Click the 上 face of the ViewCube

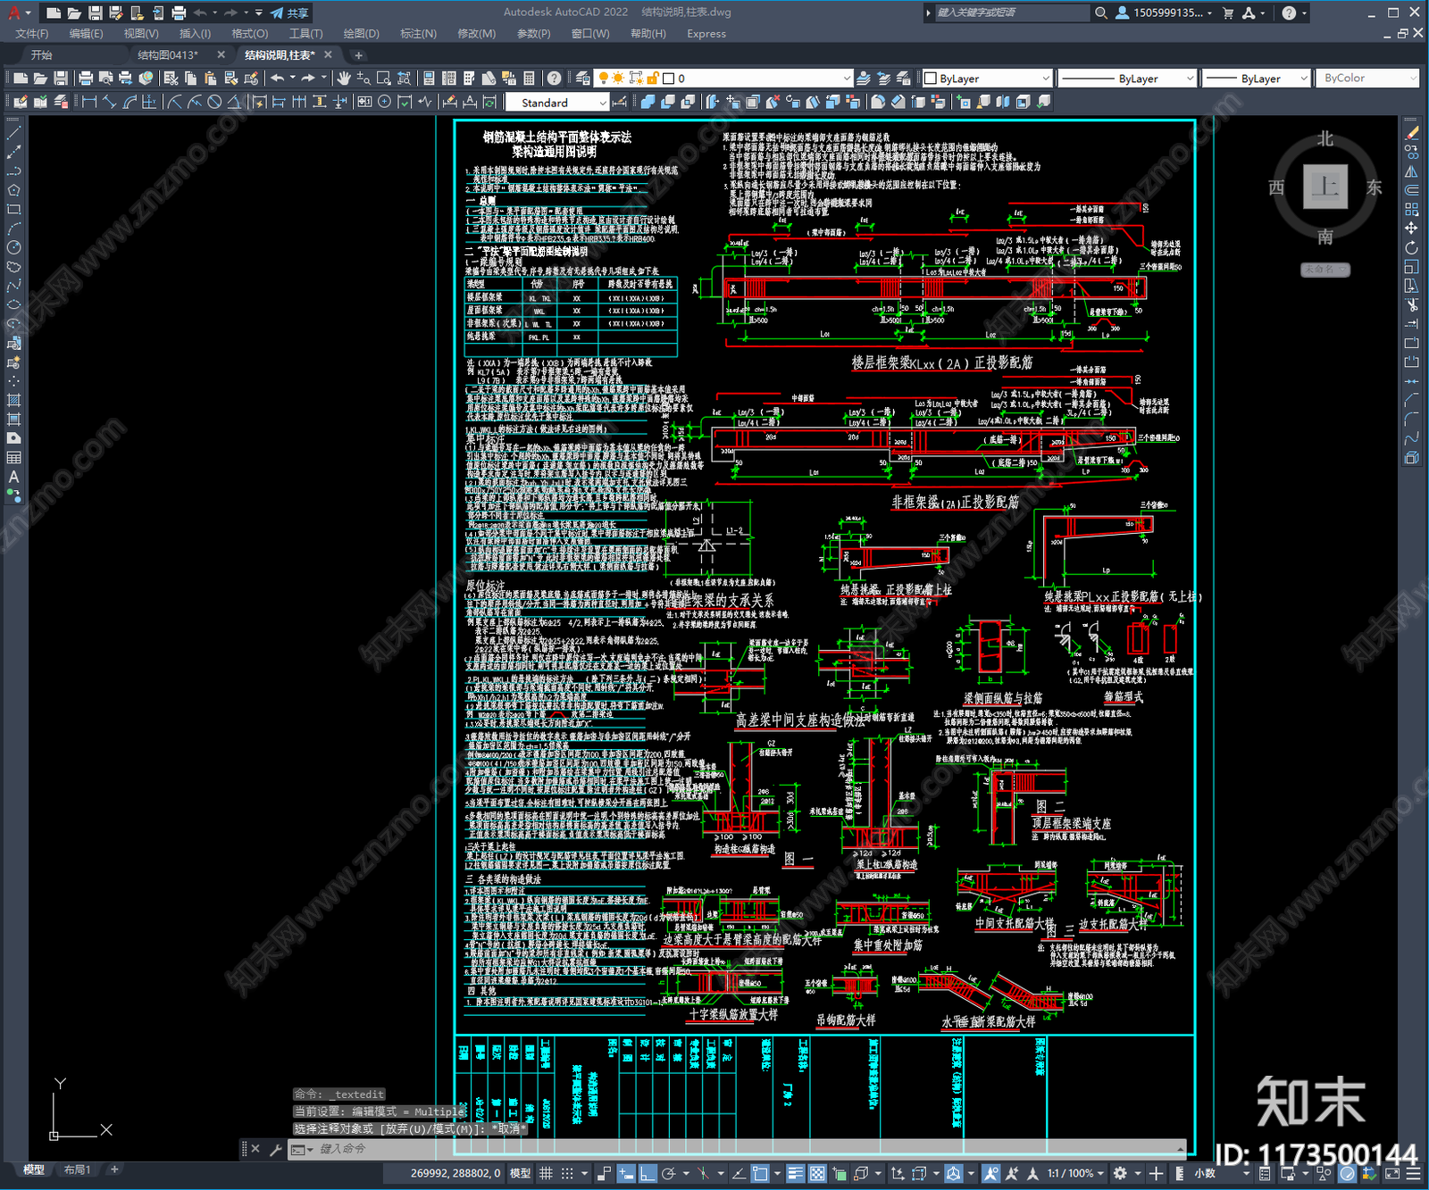(1325, 187)
